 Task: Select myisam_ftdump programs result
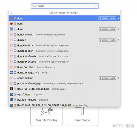click(64, 100)
